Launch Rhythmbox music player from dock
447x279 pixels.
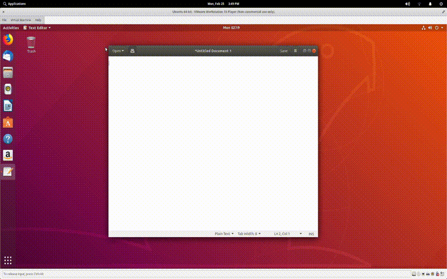[8, 89]
